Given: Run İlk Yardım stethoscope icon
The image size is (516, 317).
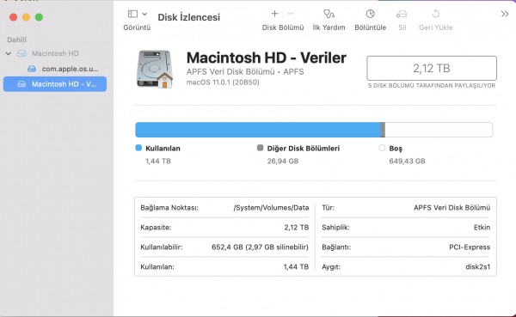Looking at the screenshot, I should pos(329,14).
